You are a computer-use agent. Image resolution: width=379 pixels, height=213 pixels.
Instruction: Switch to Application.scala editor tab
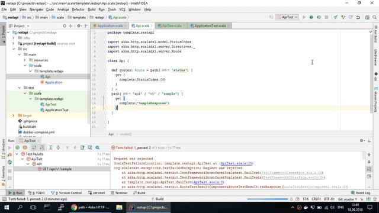pos(110,25)
